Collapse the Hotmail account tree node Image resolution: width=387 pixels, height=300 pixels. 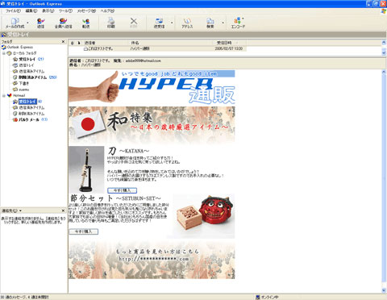click(x=4, y=95)
